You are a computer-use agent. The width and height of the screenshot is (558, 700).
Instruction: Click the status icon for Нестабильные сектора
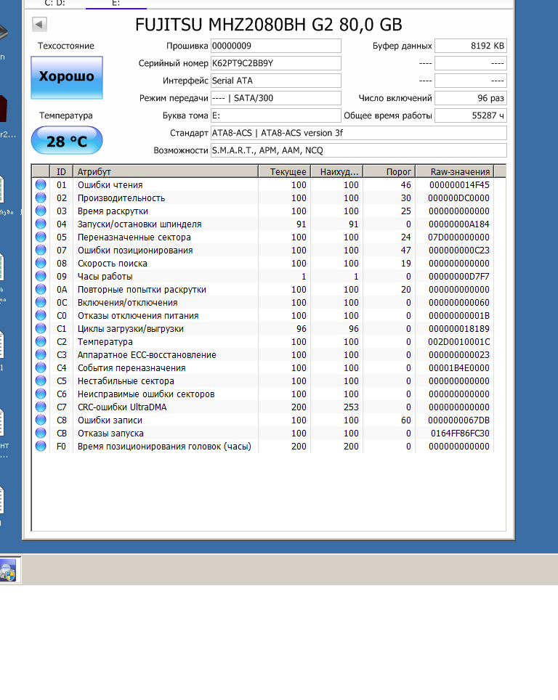tap(41, 381)
